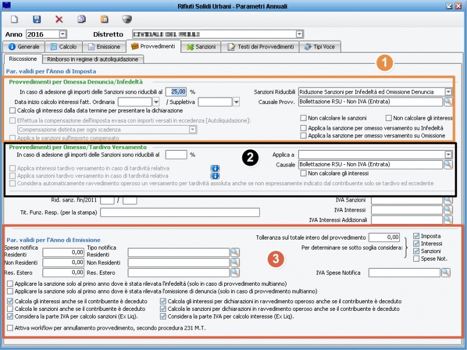Screen dimensions: 467x350
Task: Click info icon for interessi tardivo versamento
Action: pos(215,168)
